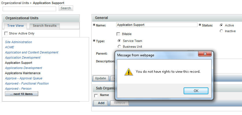Click the Search button
242x115 pixels.
click(66, 8)
